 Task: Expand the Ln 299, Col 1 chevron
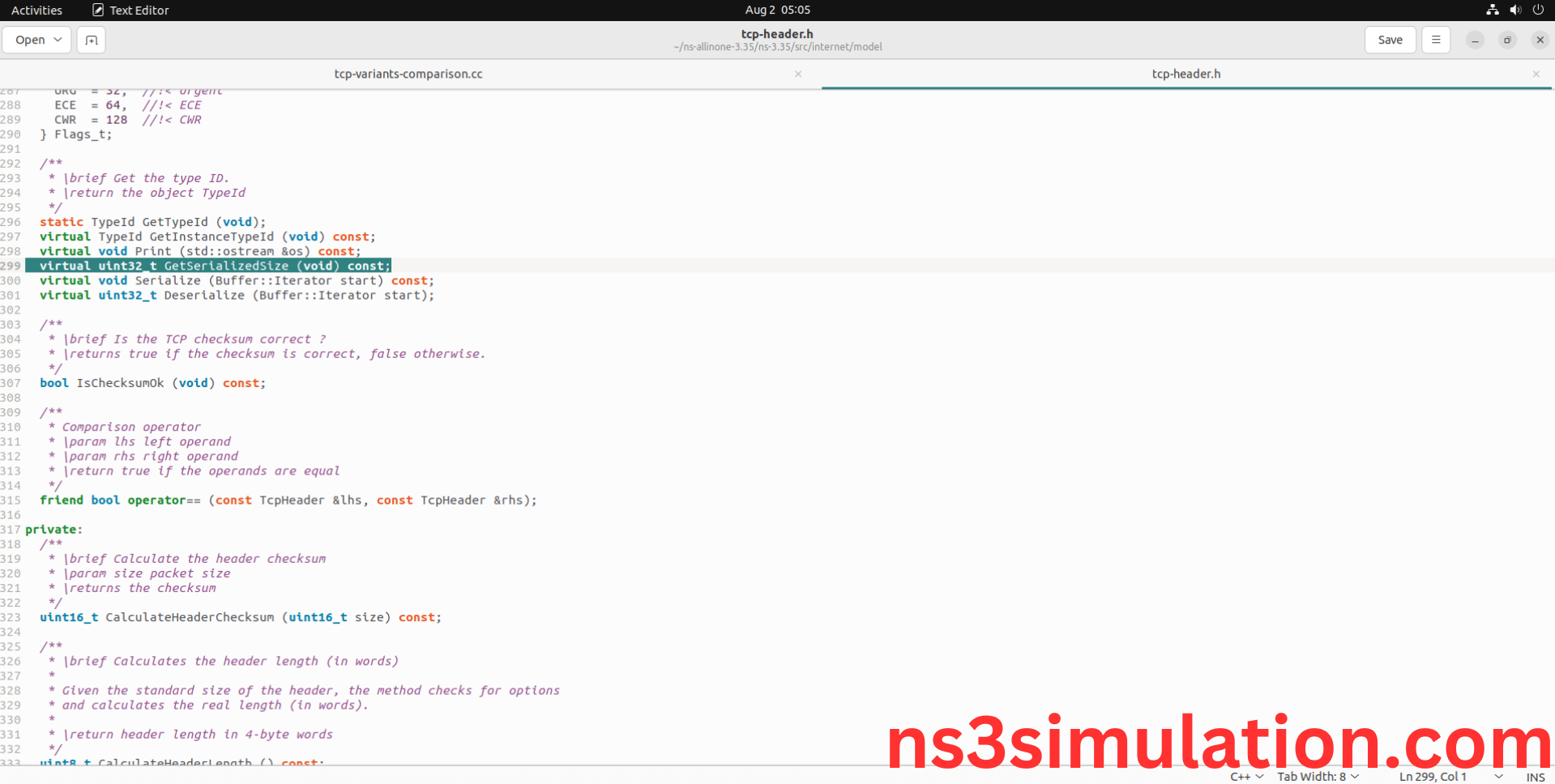tap(1499, 777)
